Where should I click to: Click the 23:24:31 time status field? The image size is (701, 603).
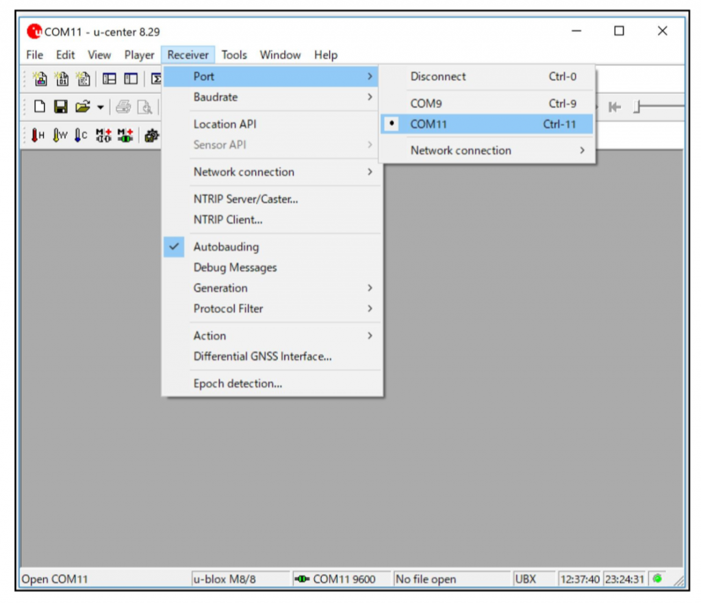point(624,579)
